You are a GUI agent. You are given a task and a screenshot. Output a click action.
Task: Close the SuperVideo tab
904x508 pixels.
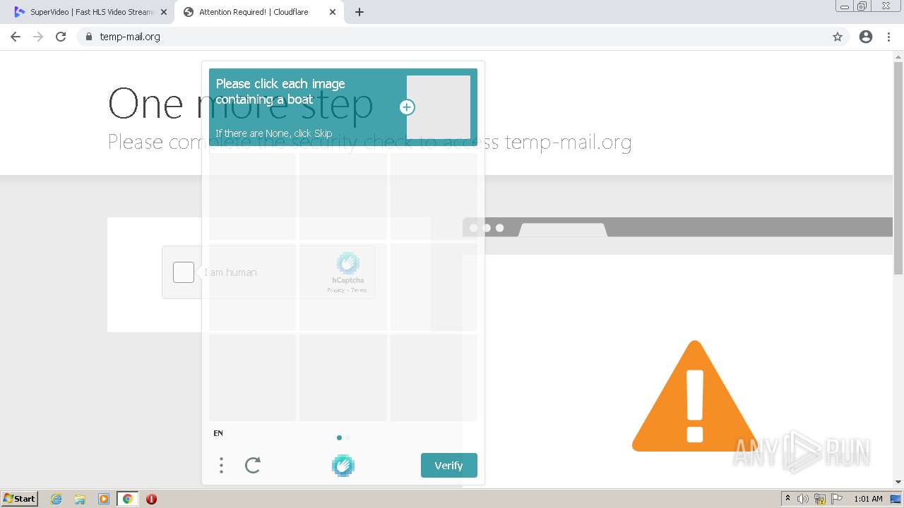164,12
